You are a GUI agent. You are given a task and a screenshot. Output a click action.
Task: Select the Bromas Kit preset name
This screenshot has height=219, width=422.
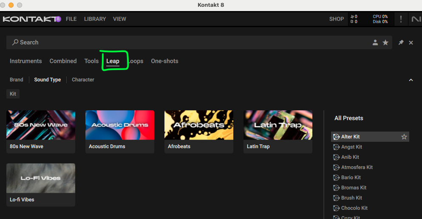coord(354,188)
